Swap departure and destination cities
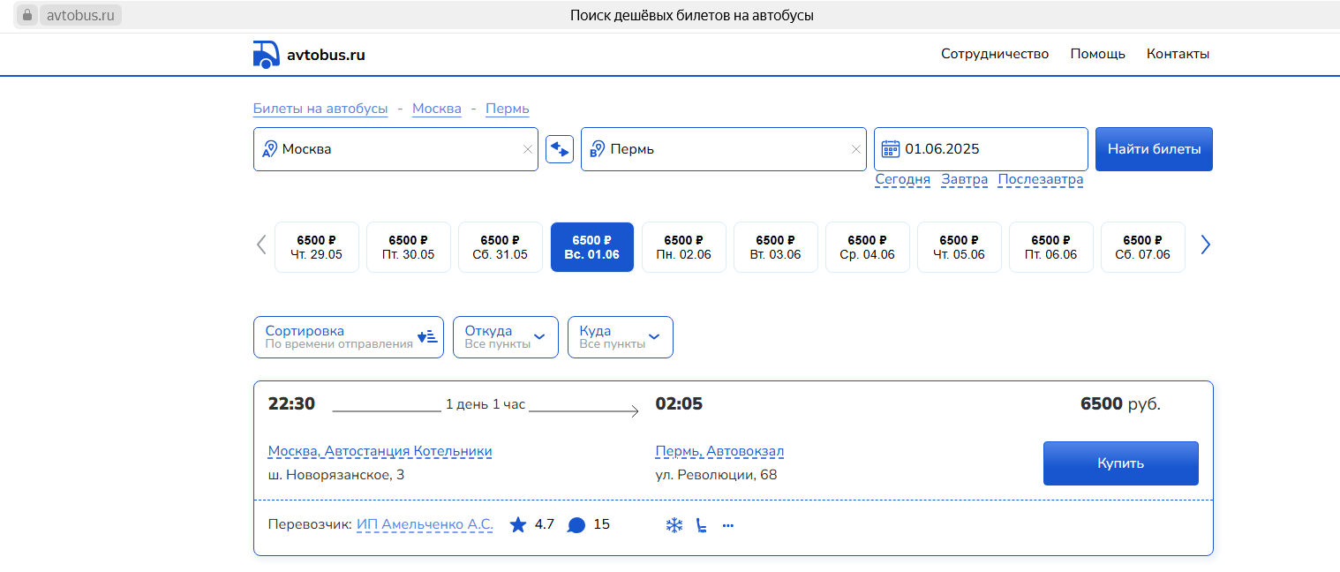This screenshot has width=1340, height=572. pyautogui.click(x=560, y=149)
